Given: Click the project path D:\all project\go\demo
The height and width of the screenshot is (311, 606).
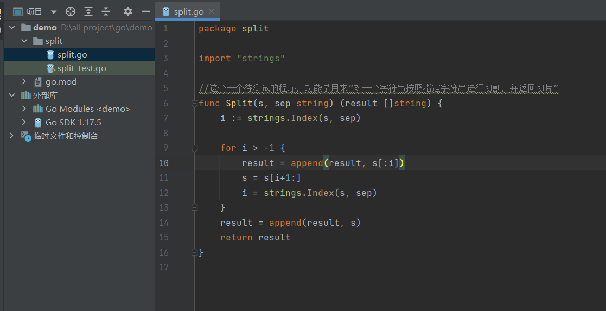Looking at the screenshot, I should (107, 28).
